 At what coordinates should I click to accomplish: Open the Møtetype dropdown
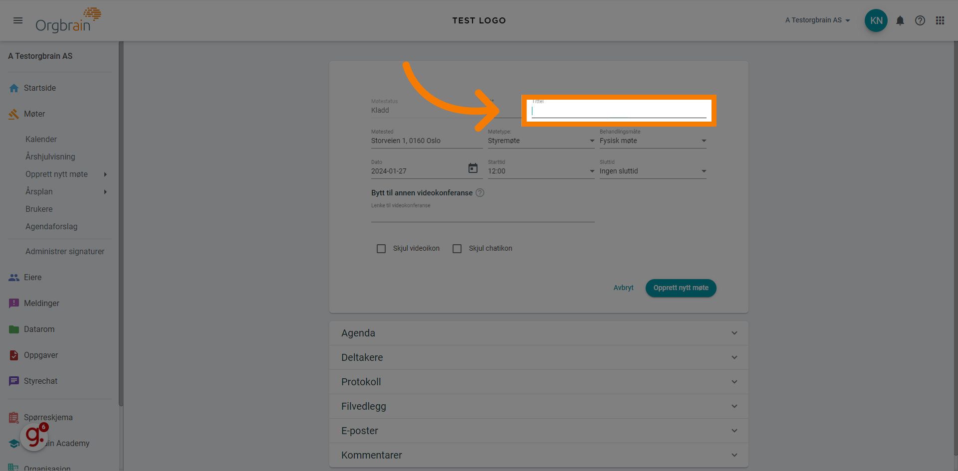pyautogui.click(x=541, y=141)
